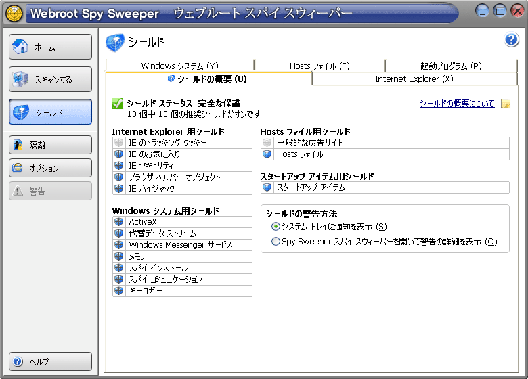528x379 pixels.
Task: Click the shield icon for IE のお気に入り
Action: pos(118,154)
